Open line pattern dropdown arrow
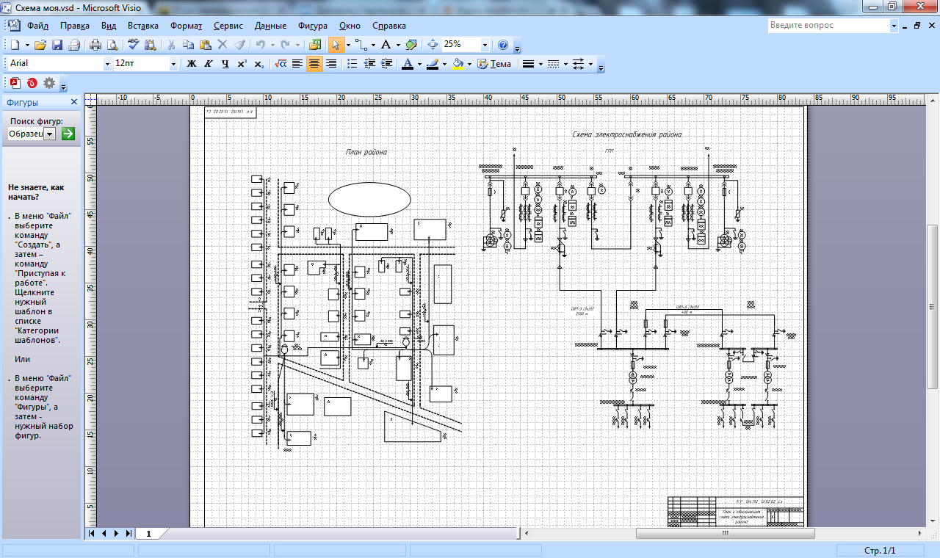The image size is (940, 558). (565, 64)
